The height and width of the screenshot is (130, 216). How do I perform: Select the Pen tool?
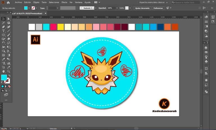pos(3,27)
